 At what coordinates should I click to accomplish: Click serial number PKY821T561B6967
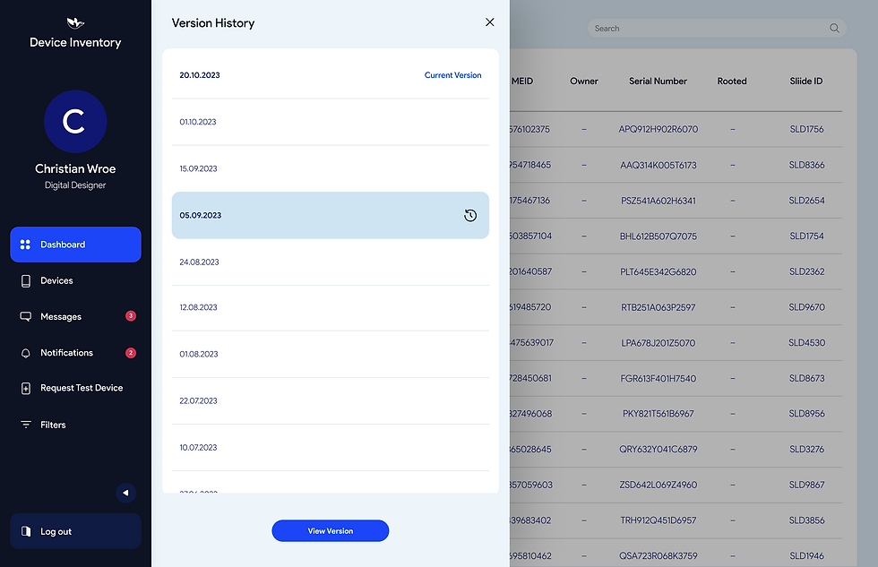pos(658,414)
